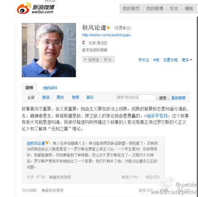The height and width of the screenshot is (197, 198).
Task: Switch to 他的资料 tab
Action: pos(50,88)
